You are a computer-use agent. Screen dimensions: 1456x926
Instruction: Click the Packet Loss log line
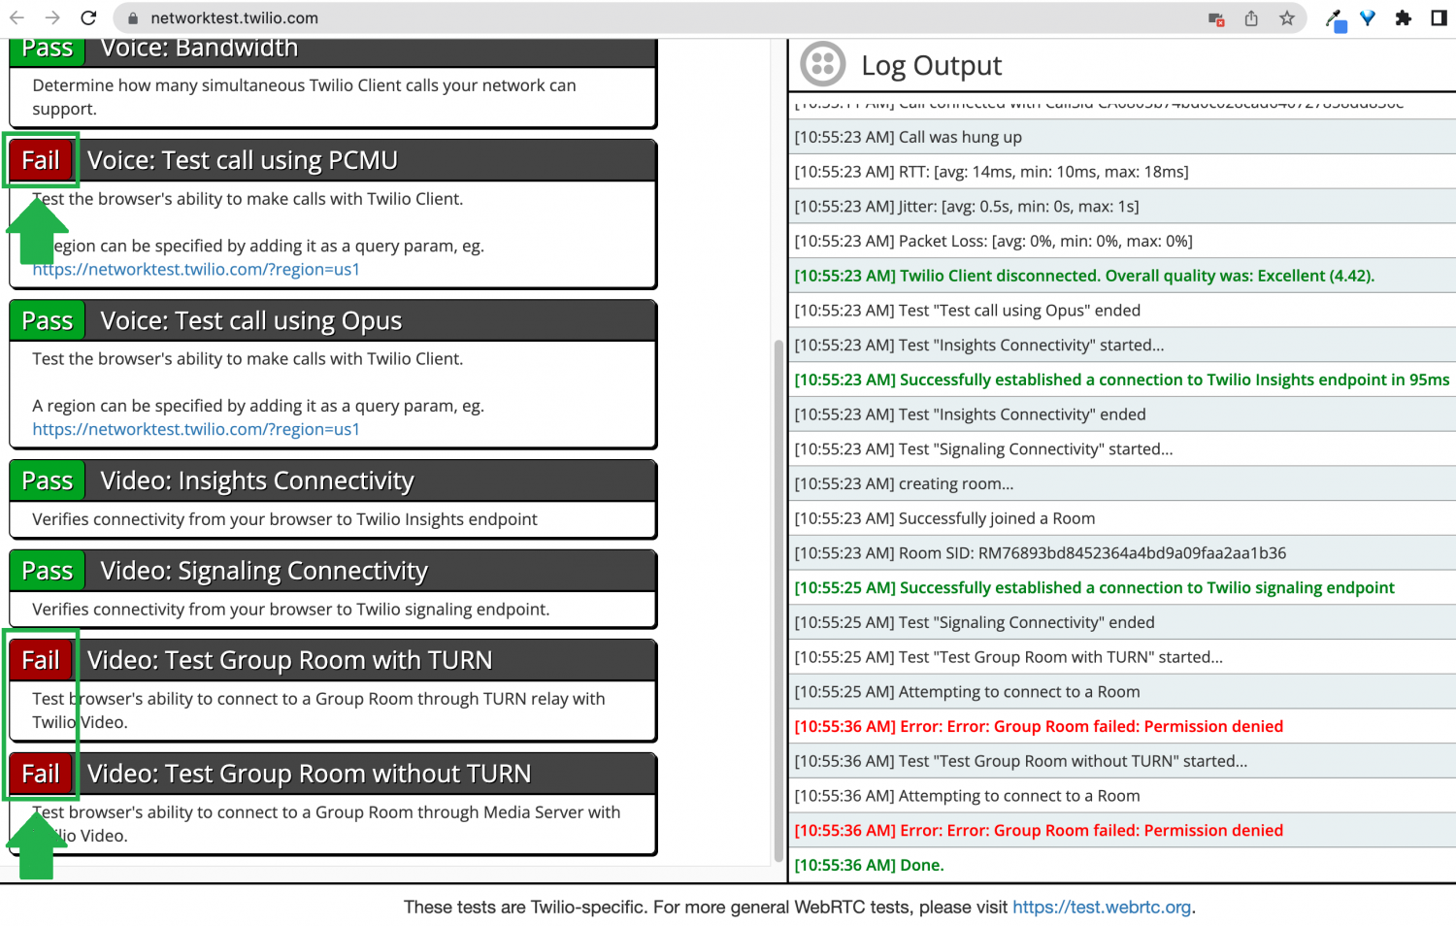point(1122,241)
